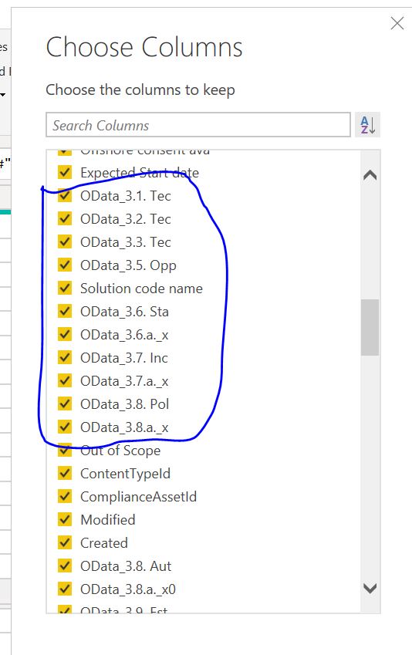Select the 'Created' column label
Image resolution: width=412 pixels, height=655 pixels.
pyautogui.click(x=104, y=542)
